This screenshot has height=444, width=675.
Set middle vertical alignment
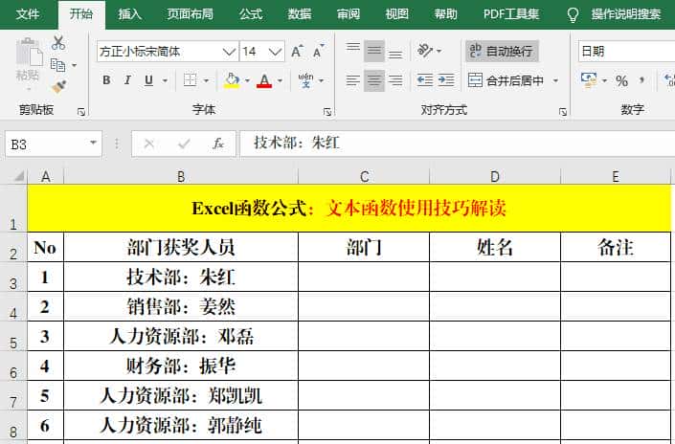coord(373,52)
